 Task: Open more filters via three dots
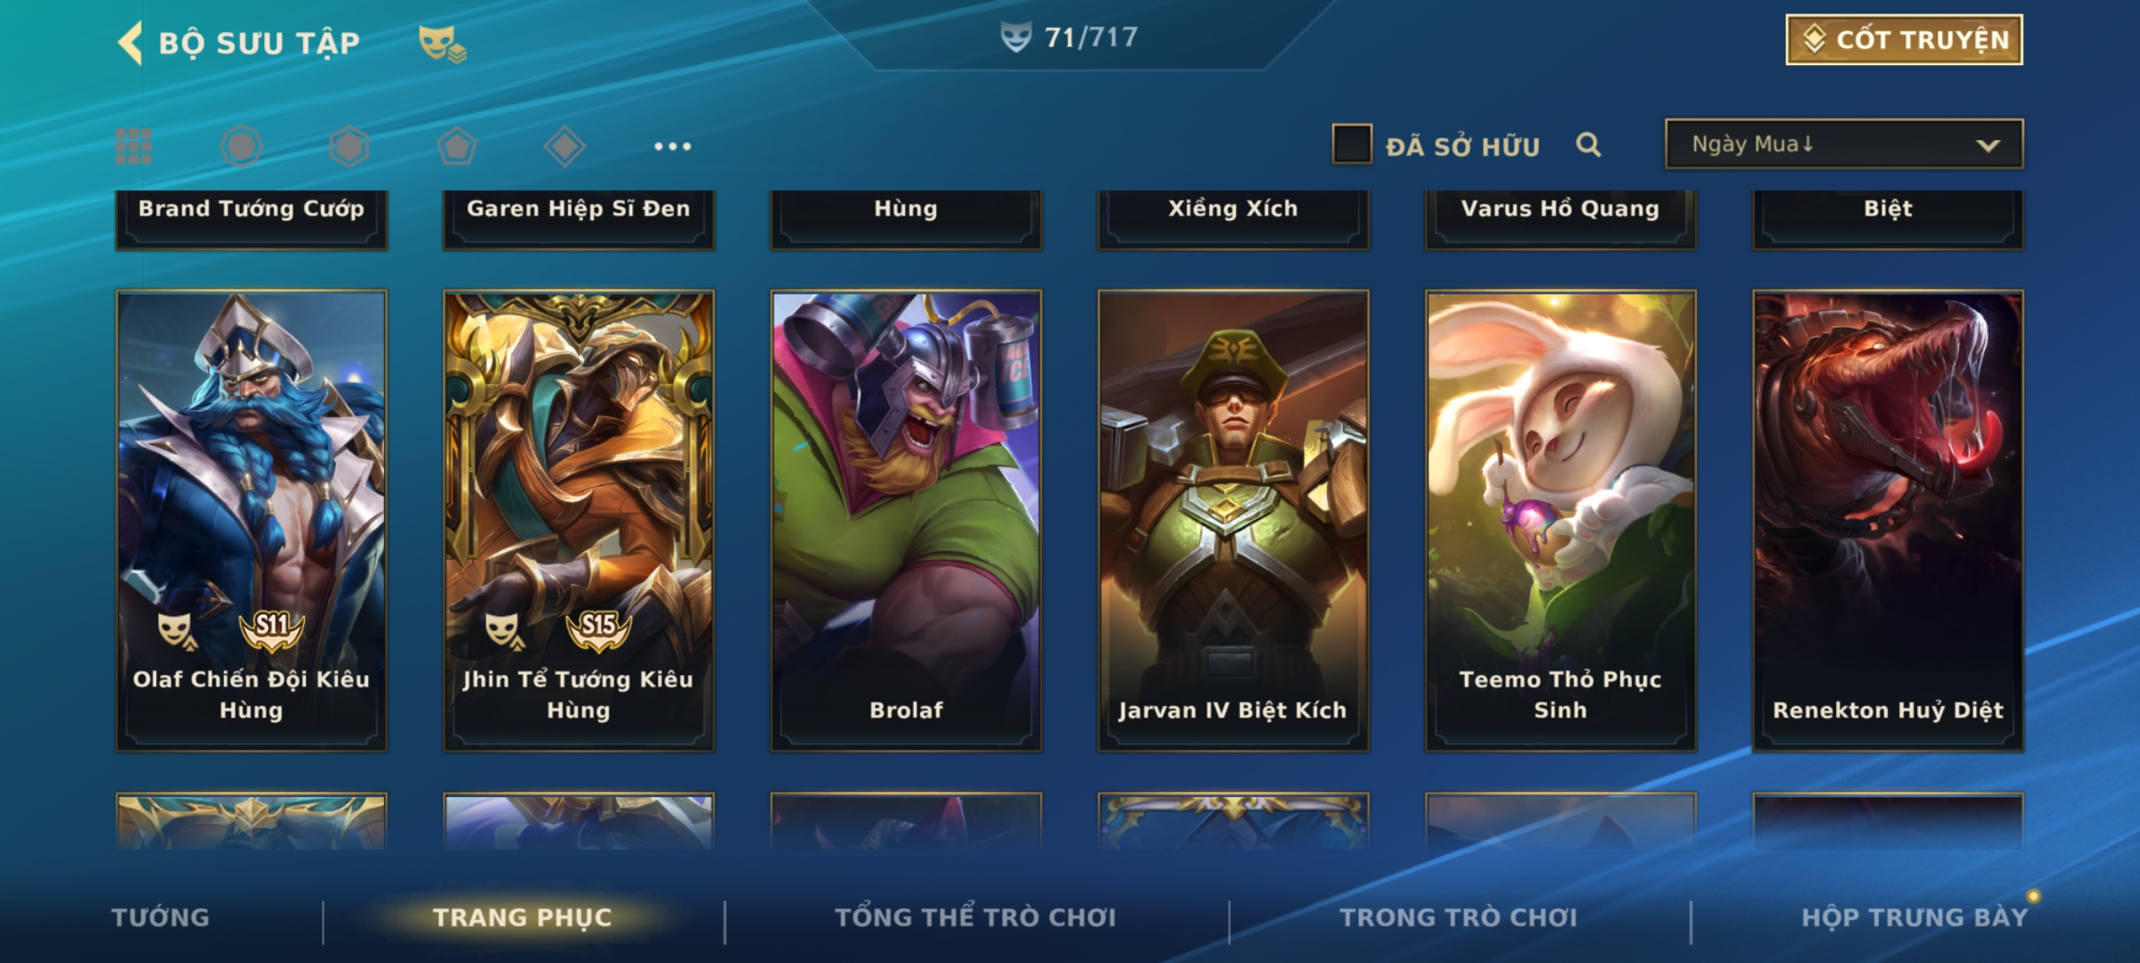(672, 146)
